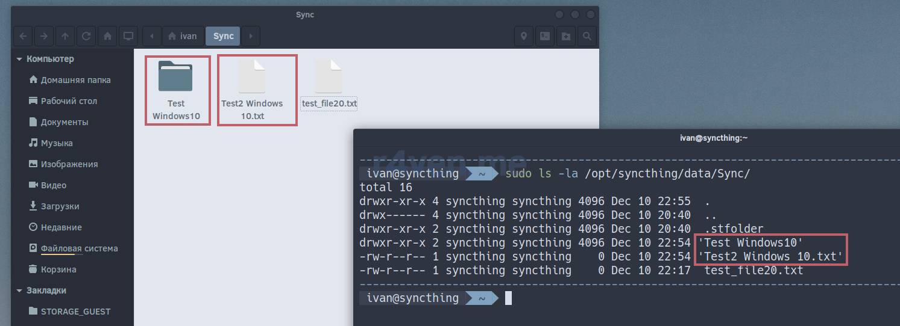
Task: Select the Sync breadcrumb in path bar
Action: 223,36
